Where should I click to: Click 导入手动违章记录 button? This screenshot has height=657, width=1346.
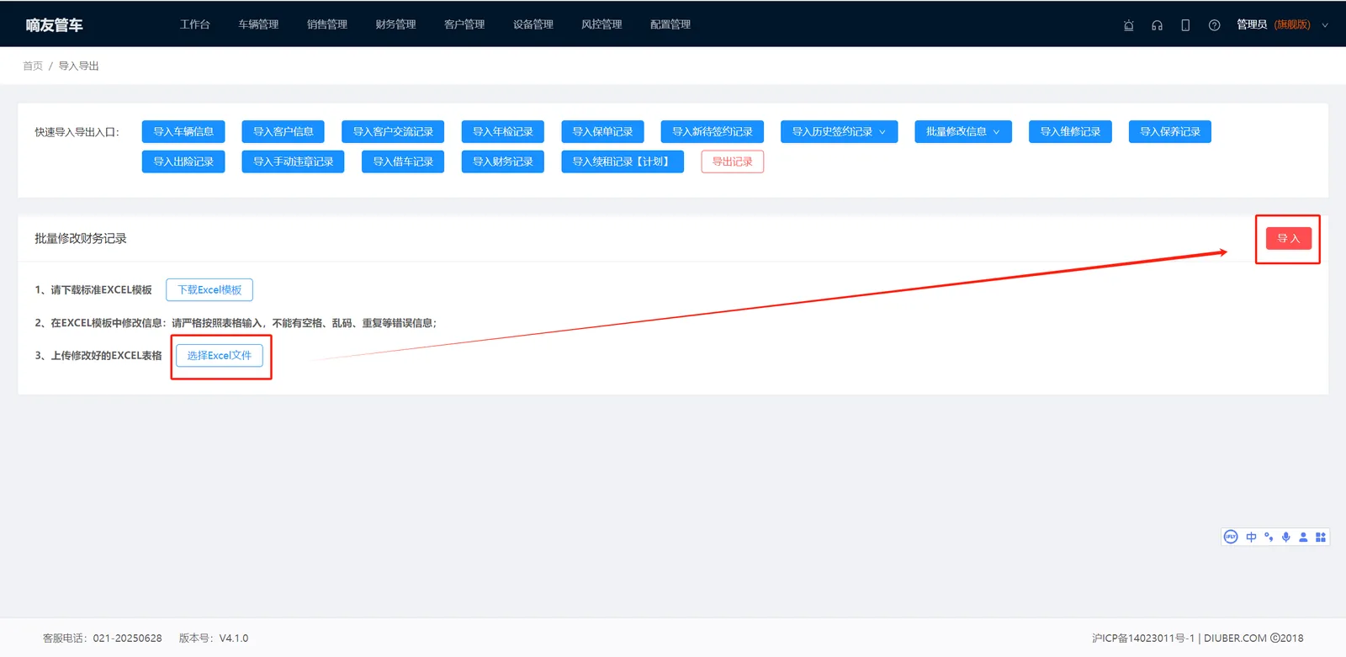293,162
